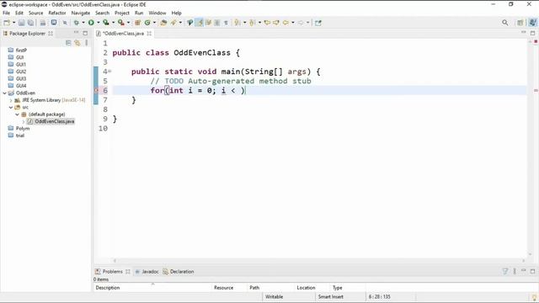Open the File menu

(x=6, y=13)
